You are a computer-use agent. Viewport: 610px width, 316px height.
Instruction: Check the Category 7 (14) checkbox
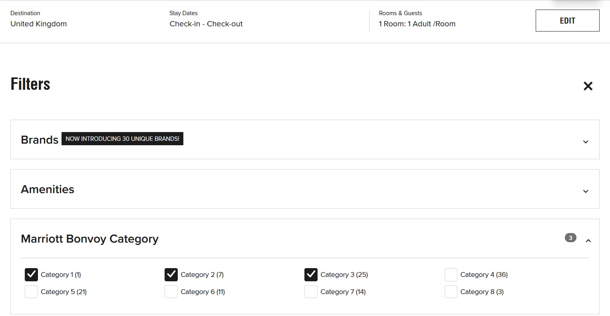(311, 292)
